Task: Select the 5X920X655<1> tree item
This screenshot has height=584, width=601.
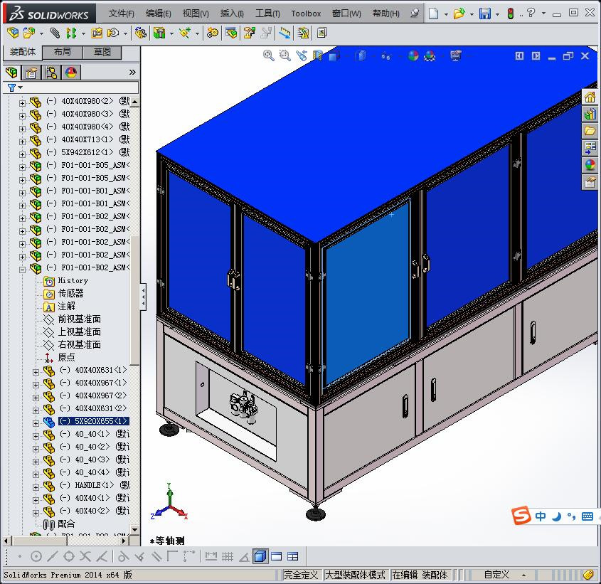Action: (x=93, y=421)
